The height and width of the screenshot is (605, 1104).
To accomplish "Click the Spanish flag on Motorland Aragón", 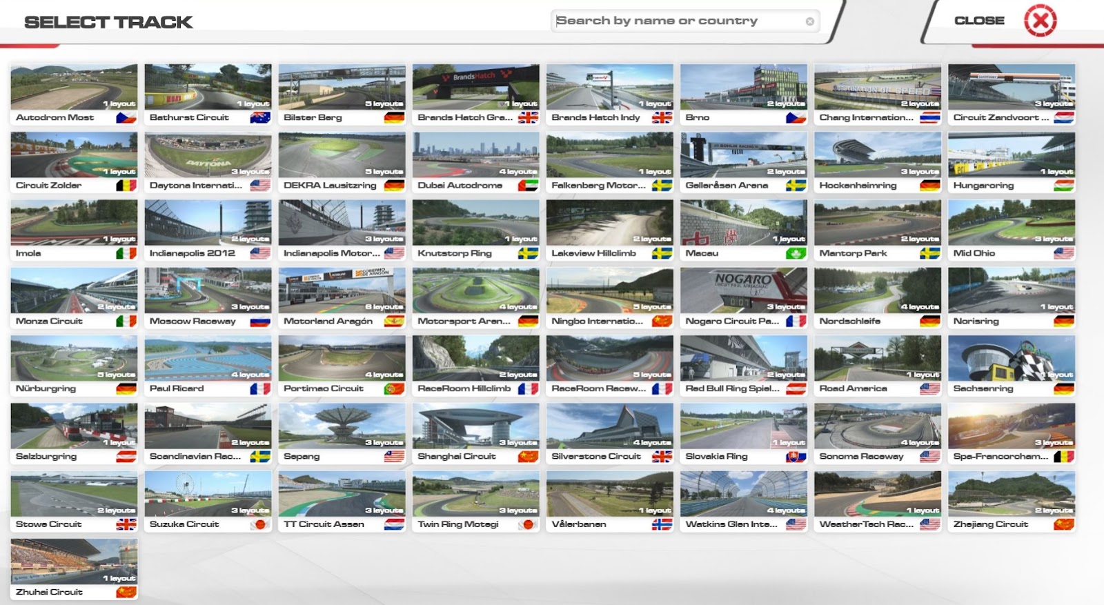I will [x=394, y=321].
